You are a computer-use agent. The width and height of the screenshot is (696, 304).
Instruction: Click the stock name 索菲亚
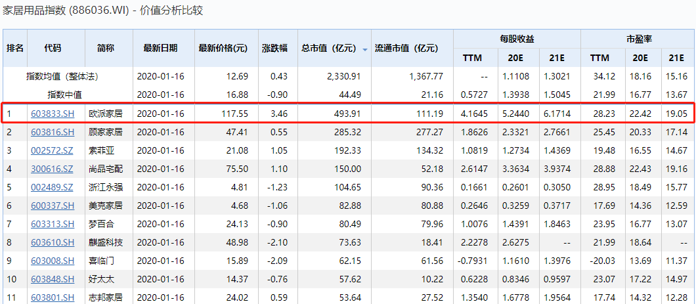[x=102, y=150]
